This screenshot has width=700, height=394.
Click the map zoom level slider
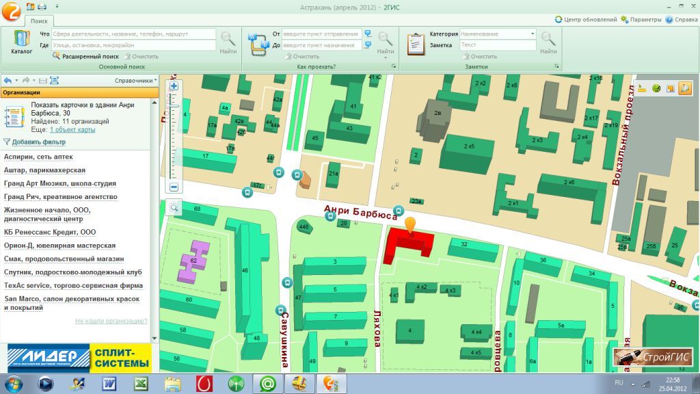click(x=174, y=106)
